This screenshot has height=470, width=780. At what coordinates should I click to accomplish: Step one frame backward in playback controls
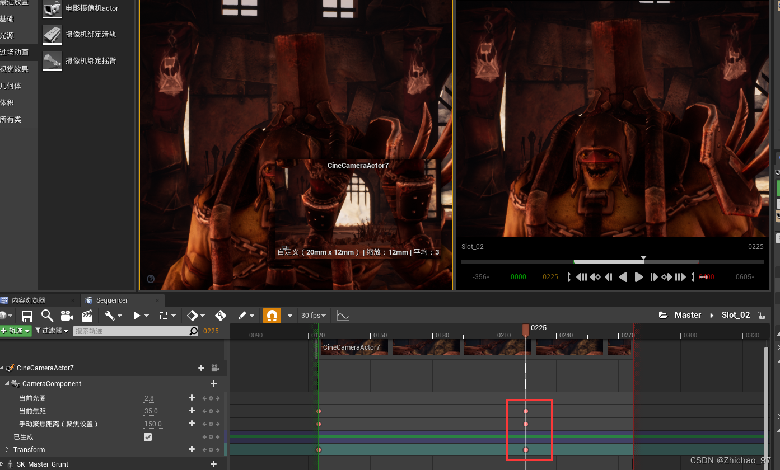pos(609,277)
